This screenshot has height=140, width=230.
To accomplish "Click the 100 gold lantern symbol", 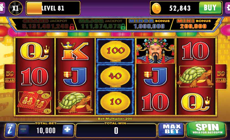I will click(115, 51).
